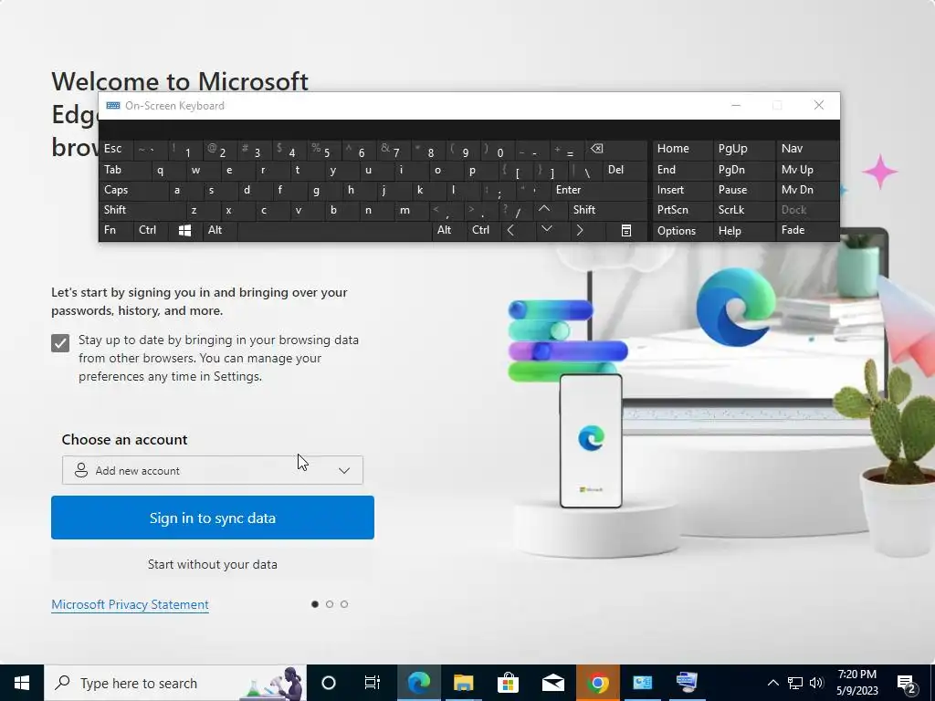Click the Pause key on On-Screen Keyboard
This screenshot has width=935, height=701.
(743, 190)
